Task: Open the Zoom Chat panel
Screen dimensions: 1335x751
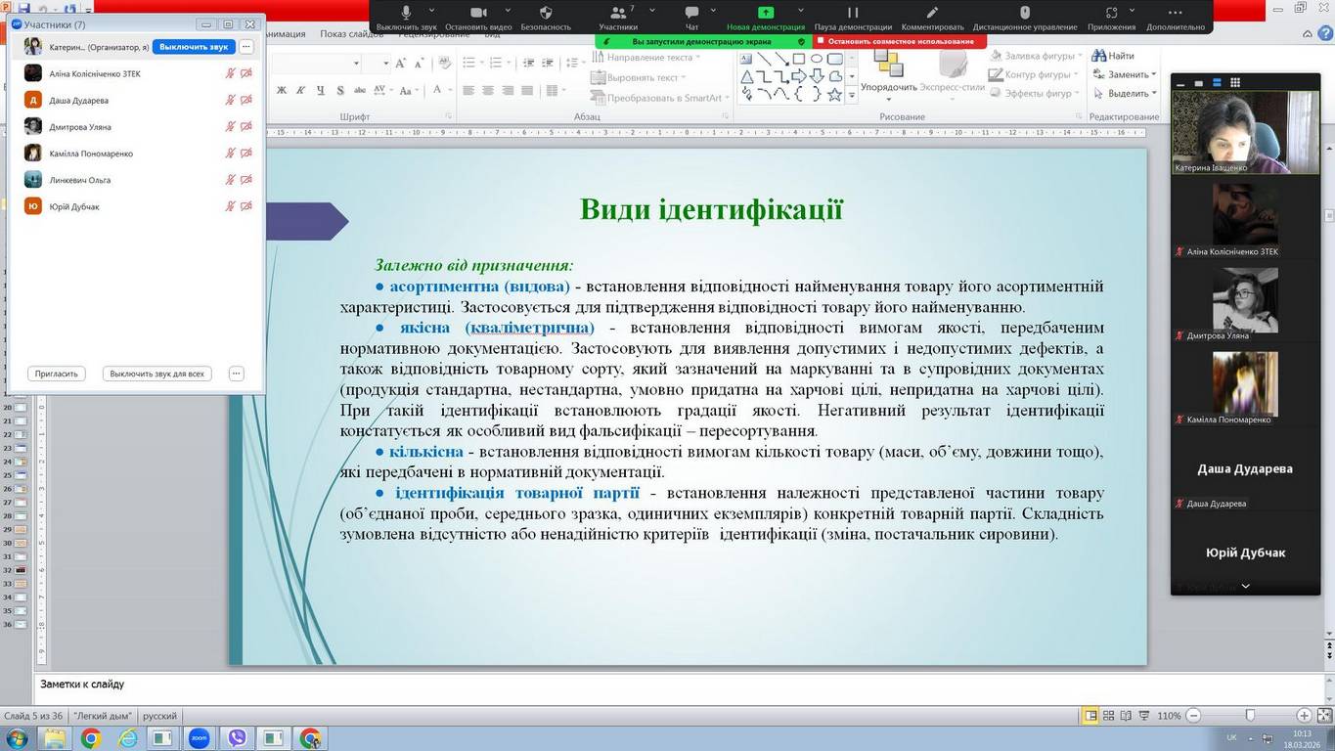Action: point(691,13)
